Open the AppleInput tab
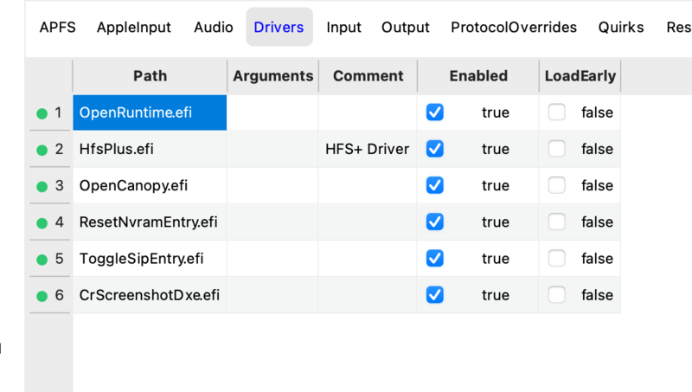The width and height of the screenshot is (692, 392). [x=134, y=27]
